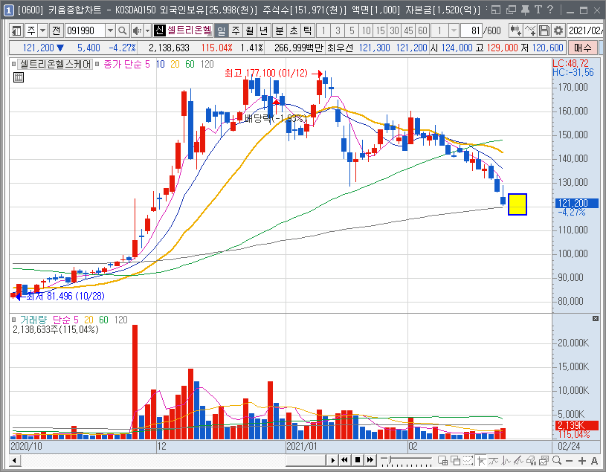This screenshot has width=606, height=472.
Task: Open help question mark in title bar
Action: coord(550,10)
